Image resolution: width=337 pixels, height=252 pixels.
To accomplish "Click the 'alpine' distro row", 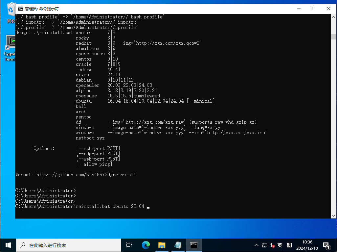I will coord(117,90).
